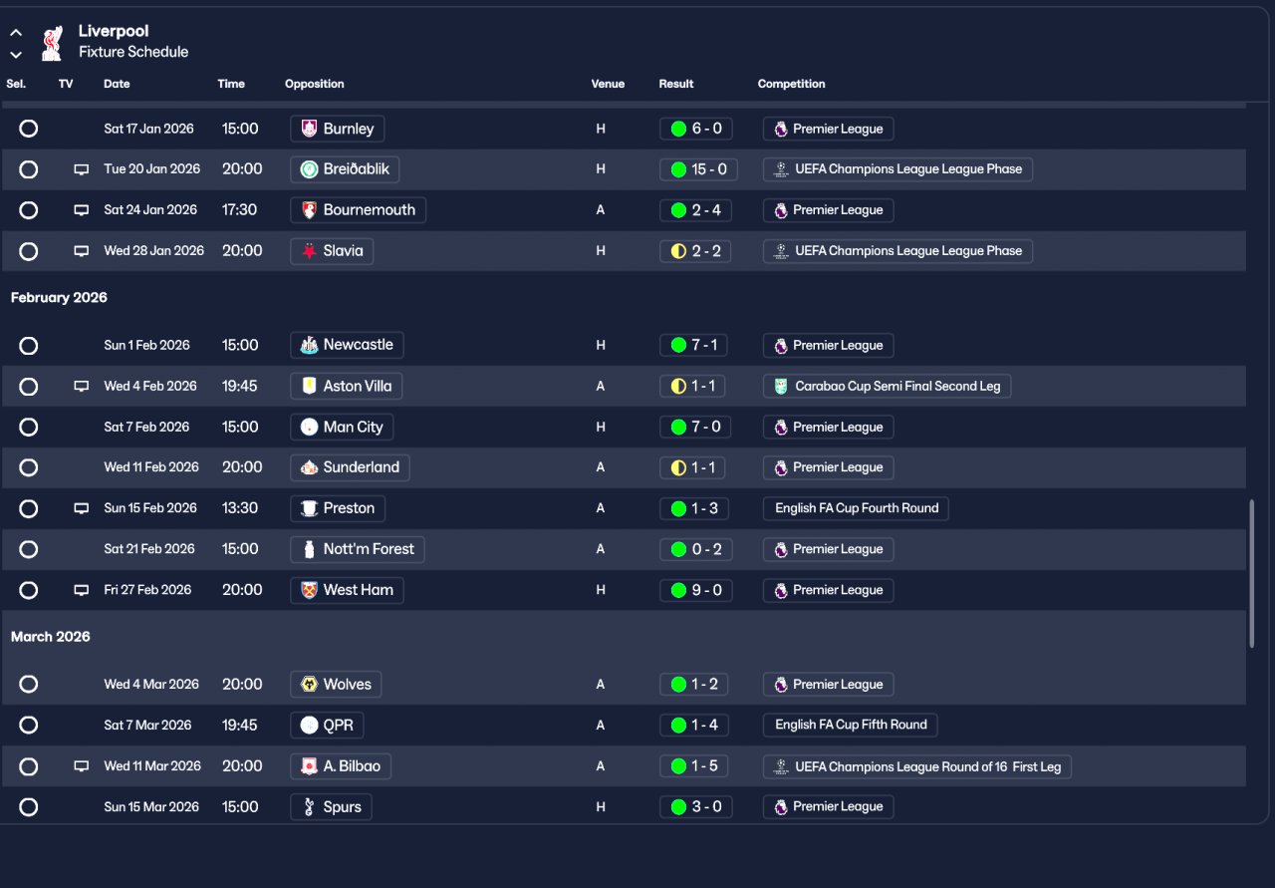1275x888 pixels.
Task: Select the Spurs fixture radio button
Action: pos(29,807)
